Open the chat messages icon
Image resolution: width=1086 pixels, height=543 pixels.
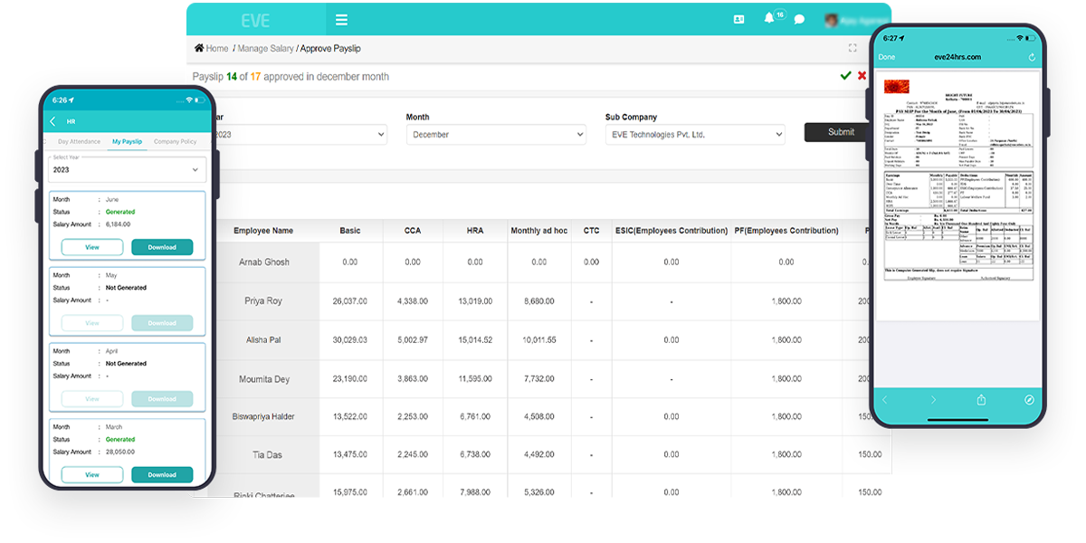point(799,20)
